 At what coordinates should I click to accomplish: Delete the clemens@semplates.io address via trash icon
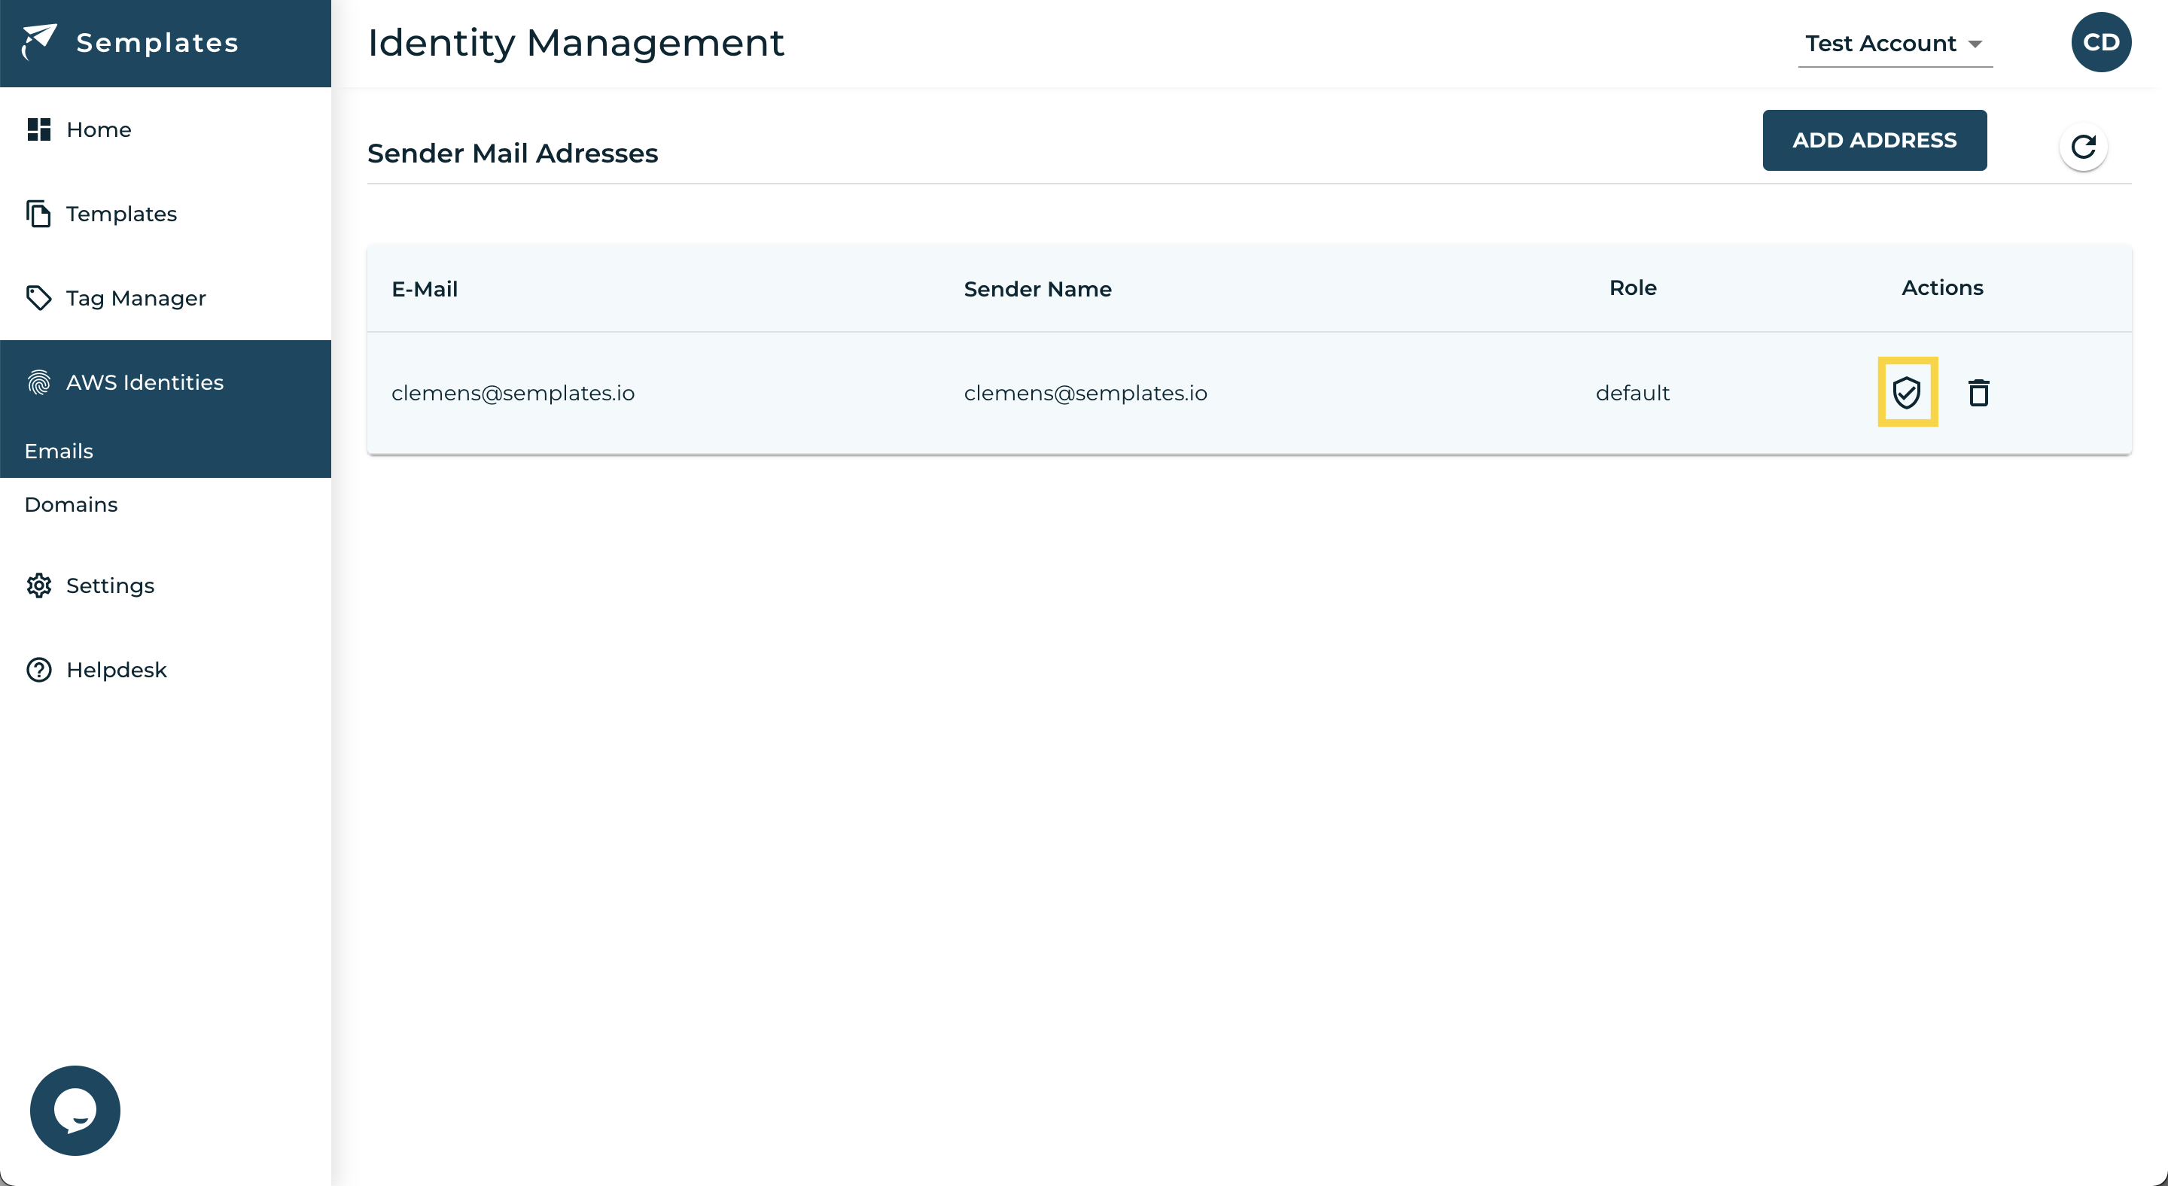click(x=1978, y=393)
